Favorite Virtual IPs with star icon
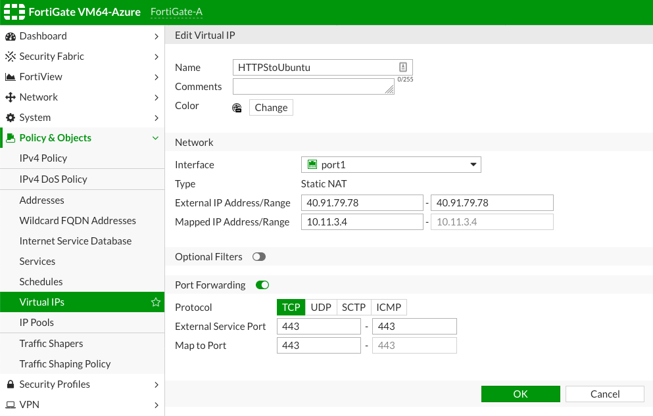 [156, 302]
